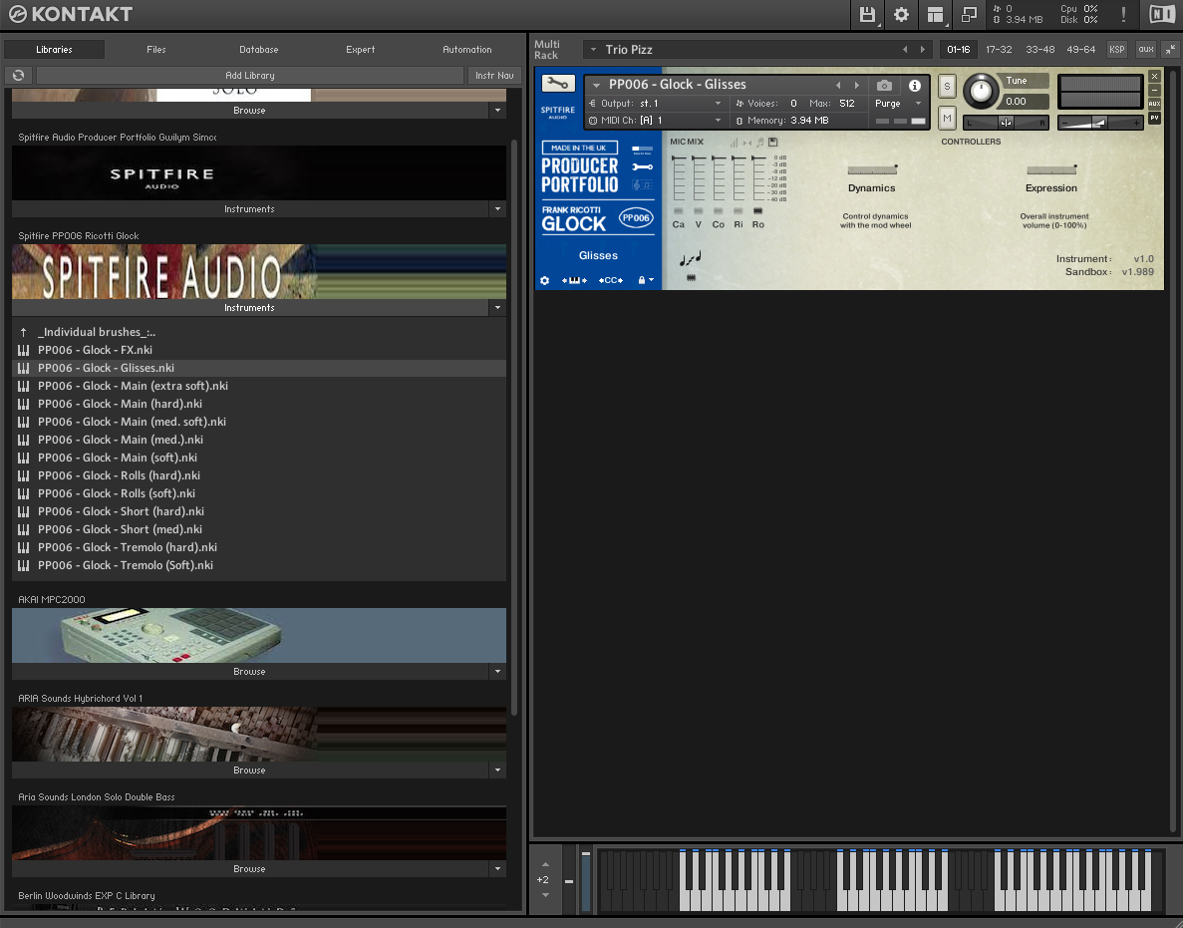Switch to the Files tab
This screenshot has height=928, width=1183.
[x=156, y=50]
